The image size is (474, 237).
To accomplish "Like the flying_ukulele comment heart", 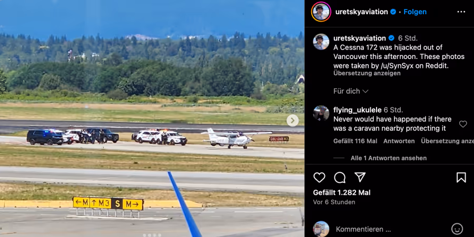I will [x=463, y=124].
